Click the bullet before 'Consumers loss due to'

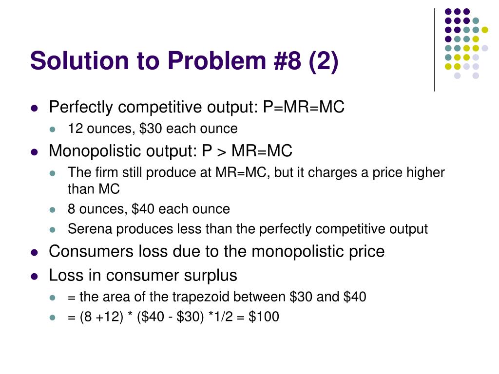[x=35, y=253]
